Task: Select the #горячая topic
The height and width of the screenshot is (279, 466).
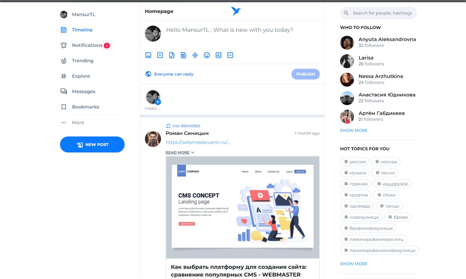Action: point(356,184)
